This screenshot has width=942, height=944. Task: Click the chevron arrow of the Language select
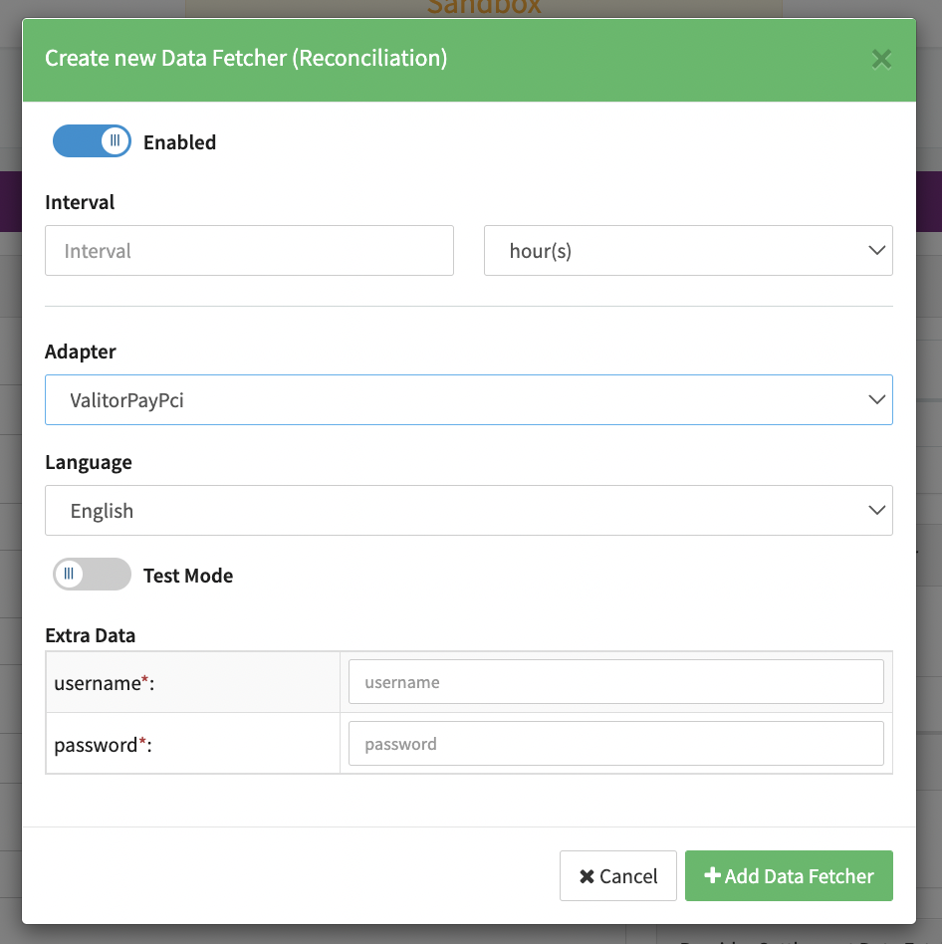pyautogui.click(x=876, y=510)
